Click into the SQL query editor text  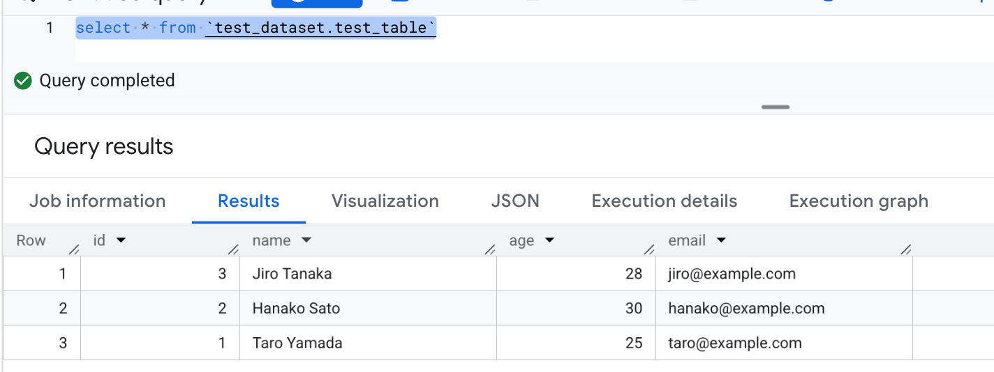[255, 29]
